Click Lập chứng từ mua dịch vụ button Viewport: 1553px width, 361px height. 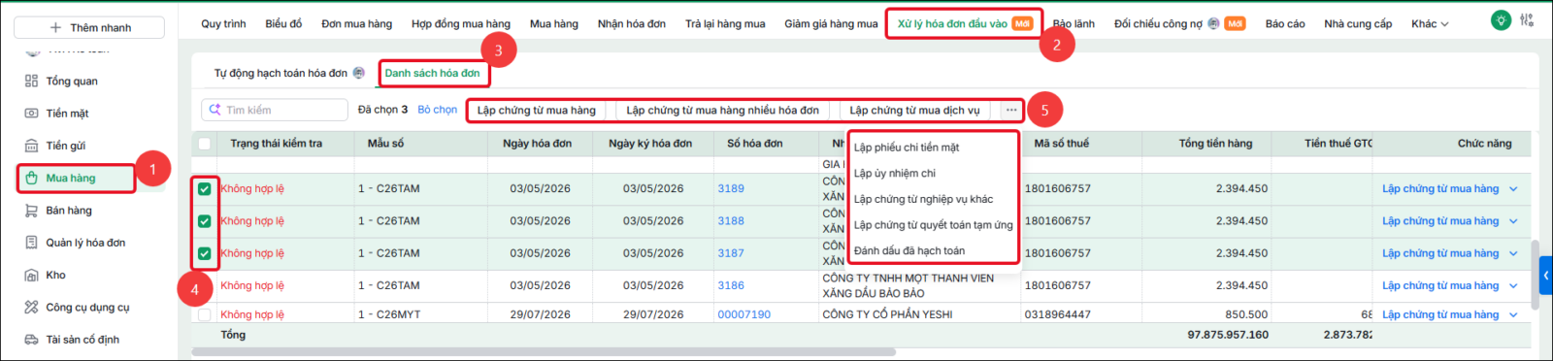coord(914,110)
